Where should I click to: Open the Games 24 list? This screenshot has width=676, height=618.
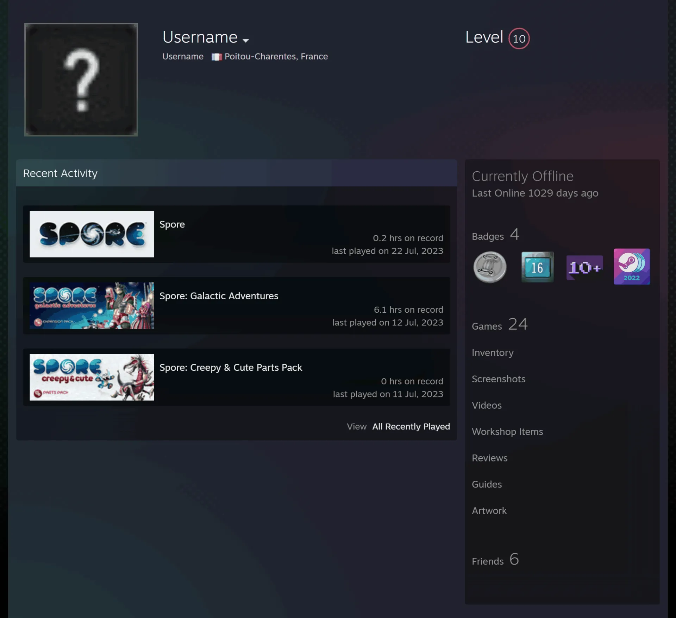pyautogui.click(x=500, y=324)
